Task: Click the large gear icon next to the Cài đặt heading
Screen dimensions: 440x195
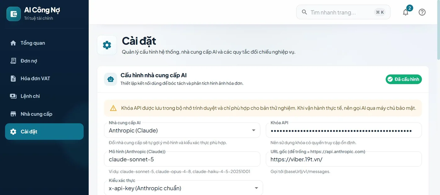Action: 107,45
